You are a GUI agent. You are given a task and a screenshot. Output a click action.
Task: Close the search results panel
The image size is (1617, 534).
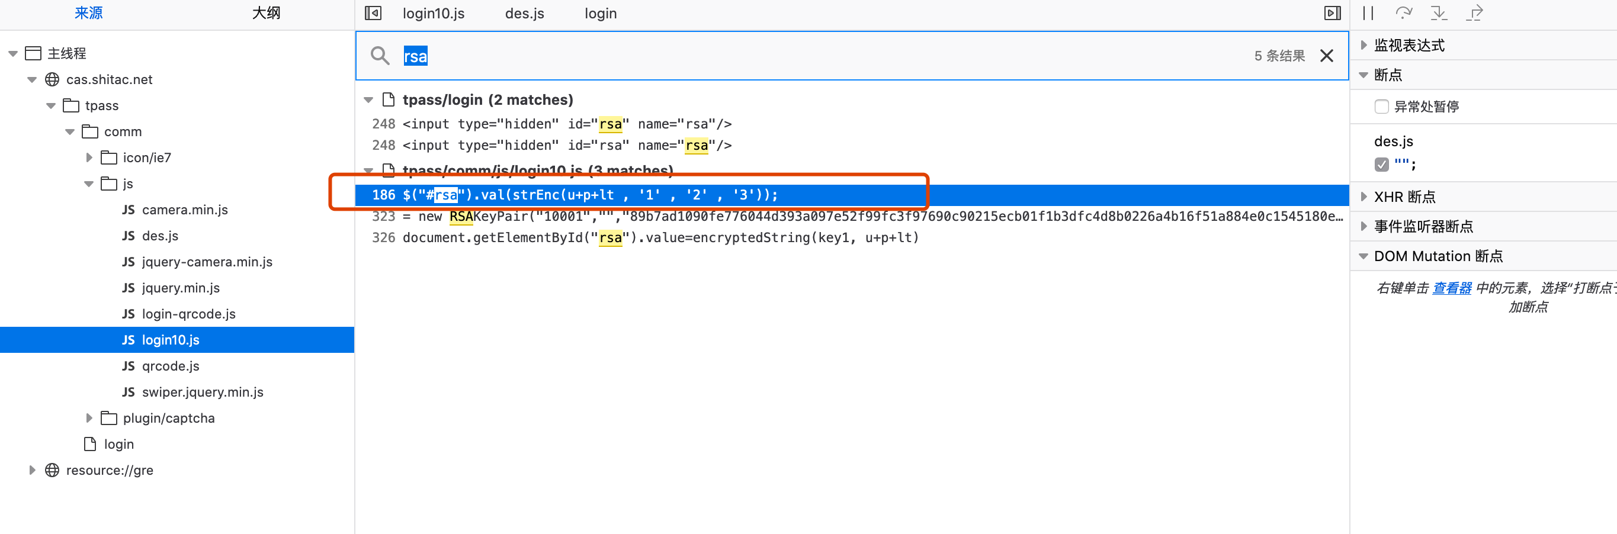click(x=1326, y=56)
